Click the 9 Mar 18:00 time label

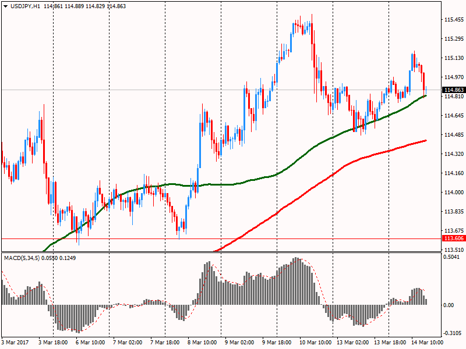click(x=277, y=342)
